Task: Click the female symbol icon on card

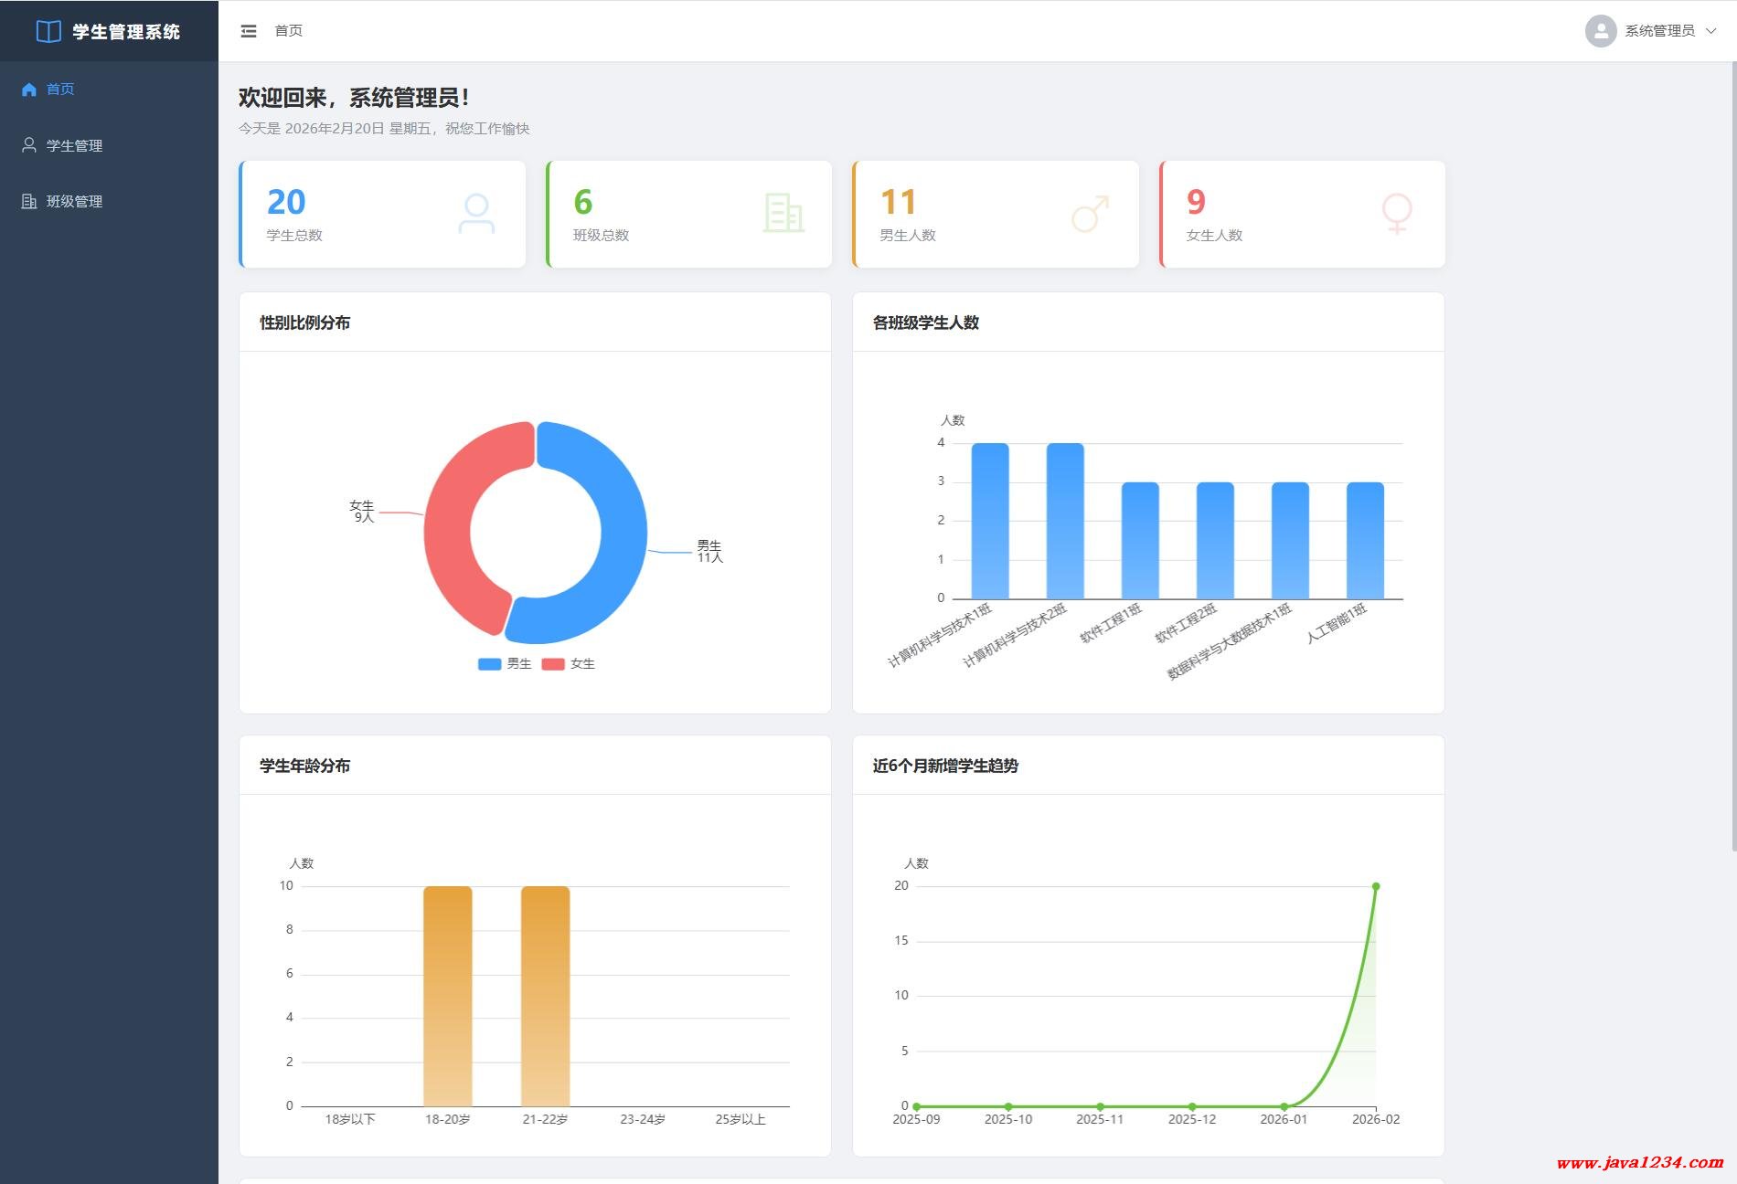Action: (x=1396, y=214)
